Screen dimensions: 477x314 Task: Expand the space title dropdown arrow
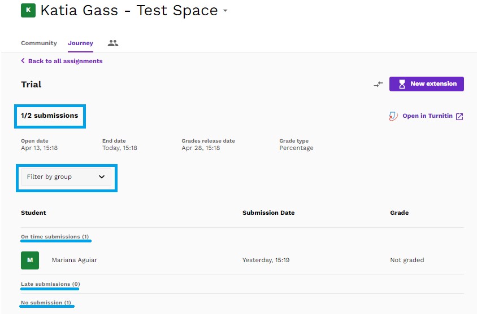pos(225,11)
